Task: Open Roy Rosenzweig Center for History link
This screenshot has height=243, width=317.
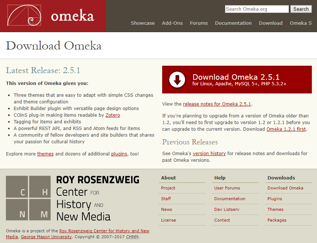Action: click(104, 231)
